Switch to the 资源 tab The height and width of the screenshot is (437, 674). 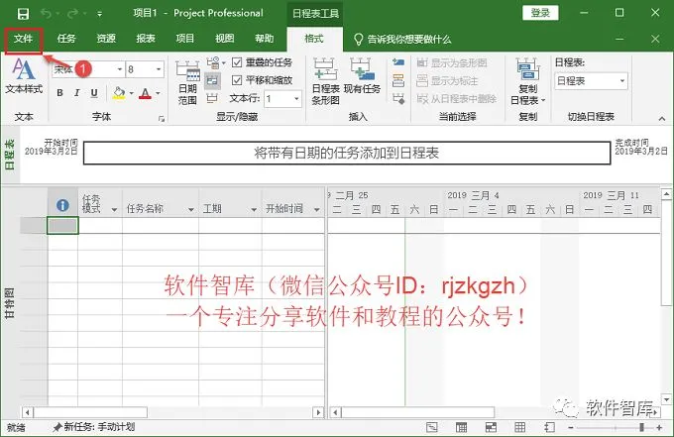106,39
